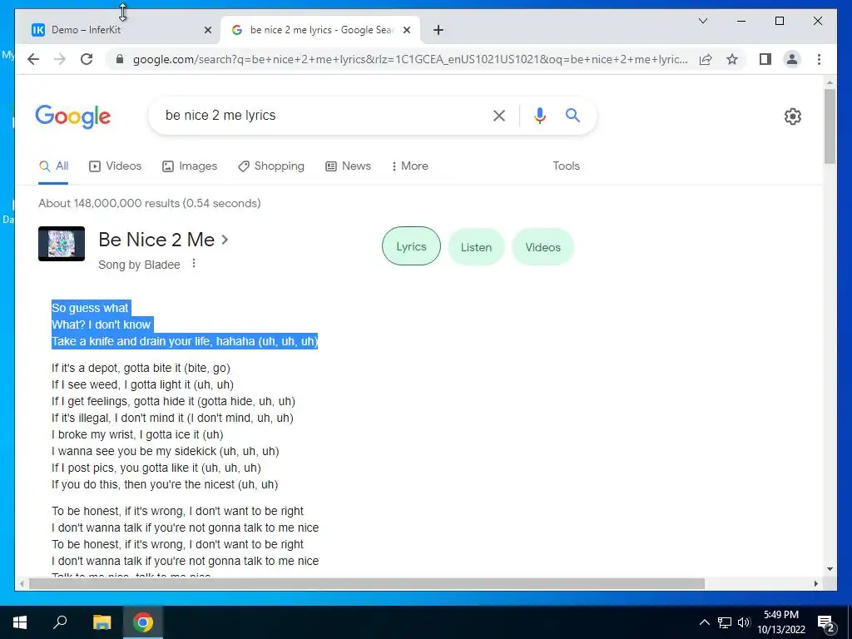Click the vertical scrollbar thumb

830,126
